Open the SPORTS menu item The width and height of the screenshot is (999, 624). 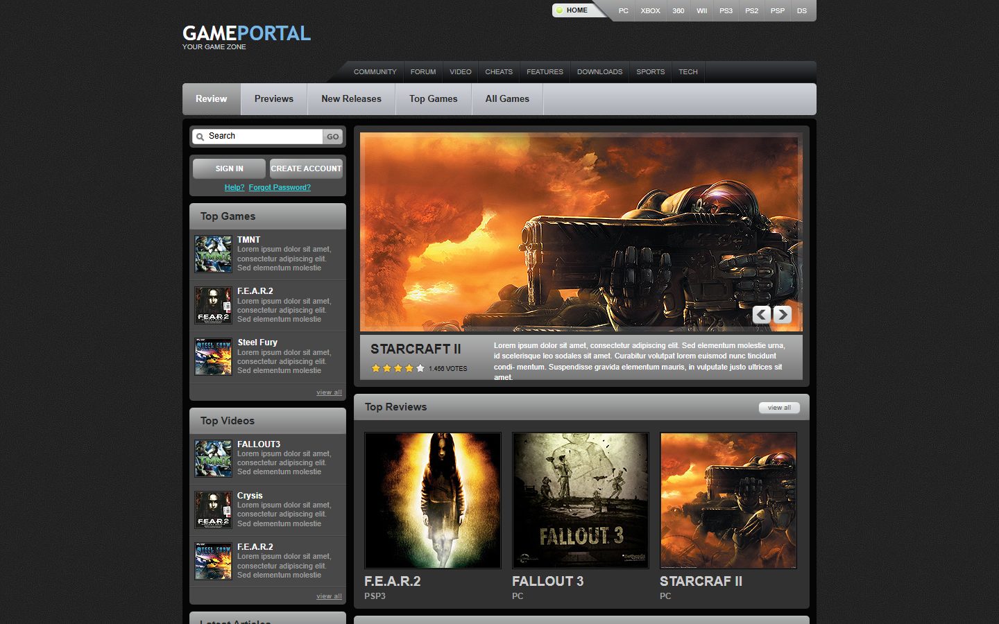point(651,72)
